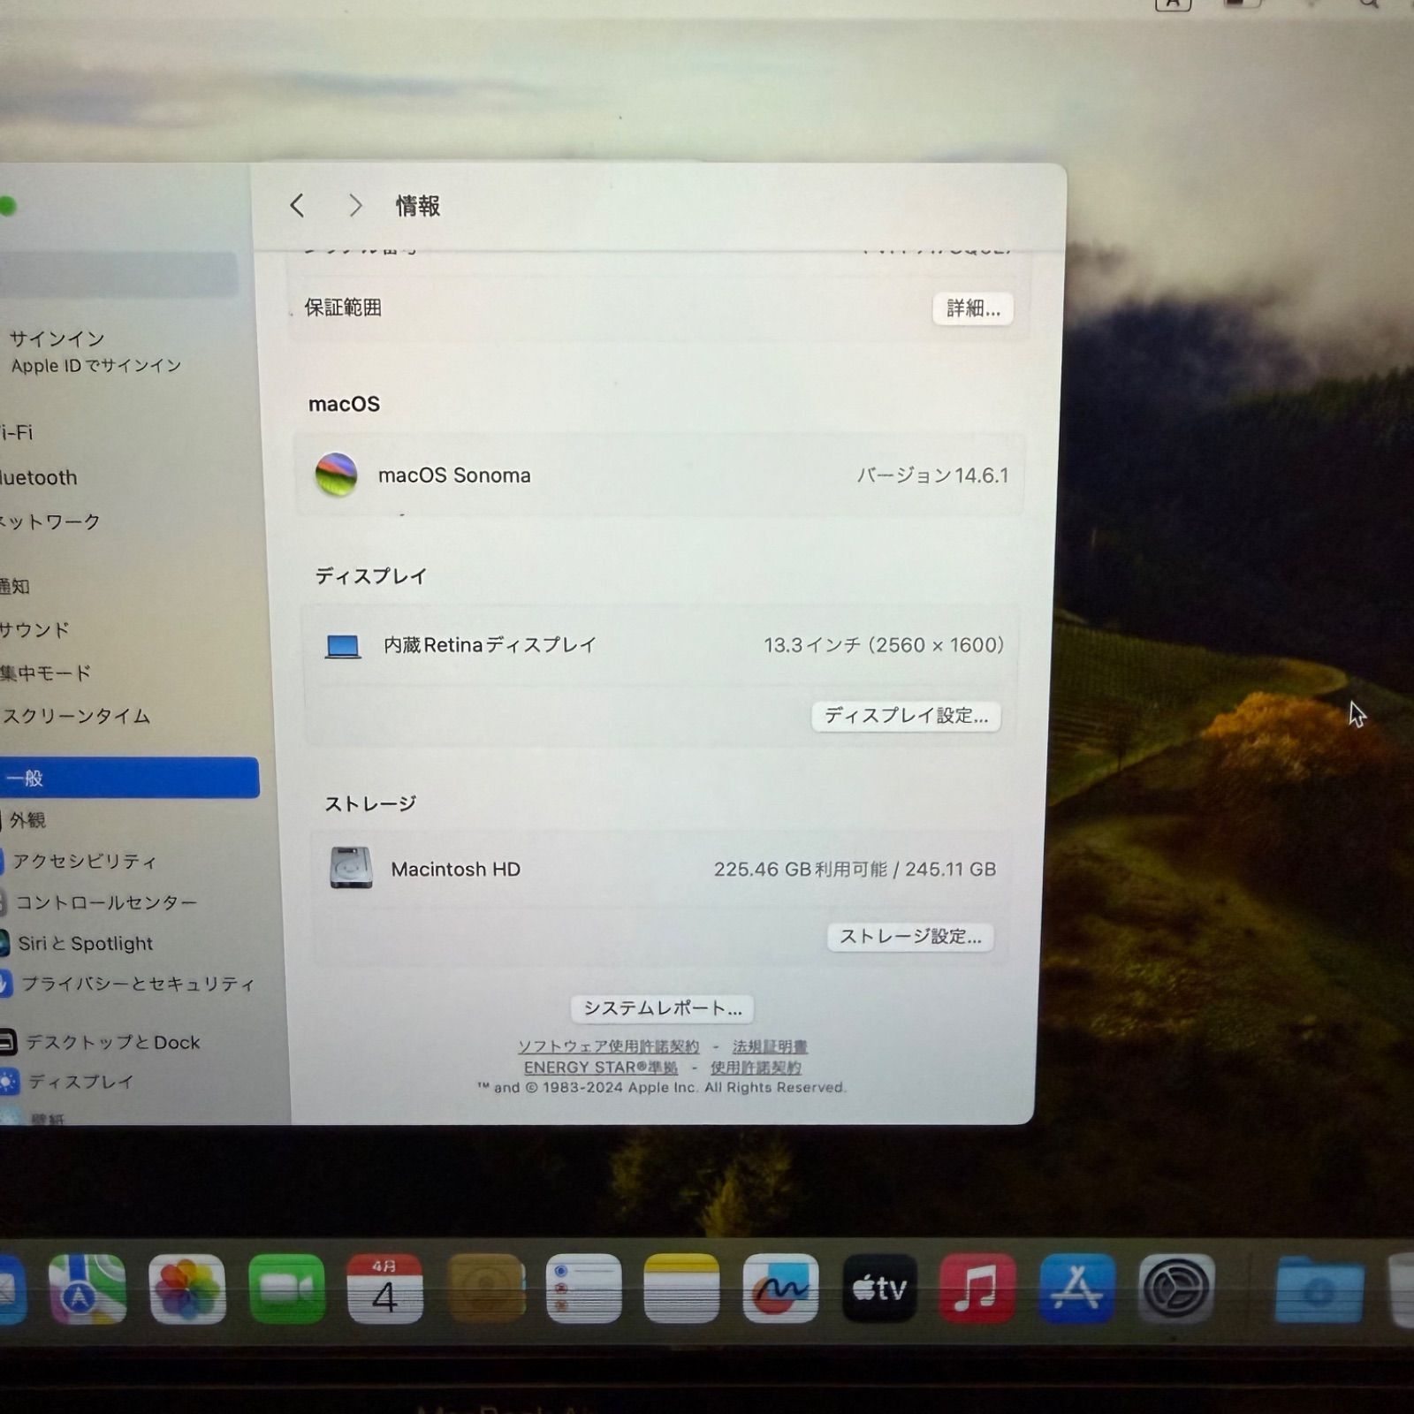Select スクリーンタイム in the sidebar
1414x1414 pixels.
[x=76, y=716]
